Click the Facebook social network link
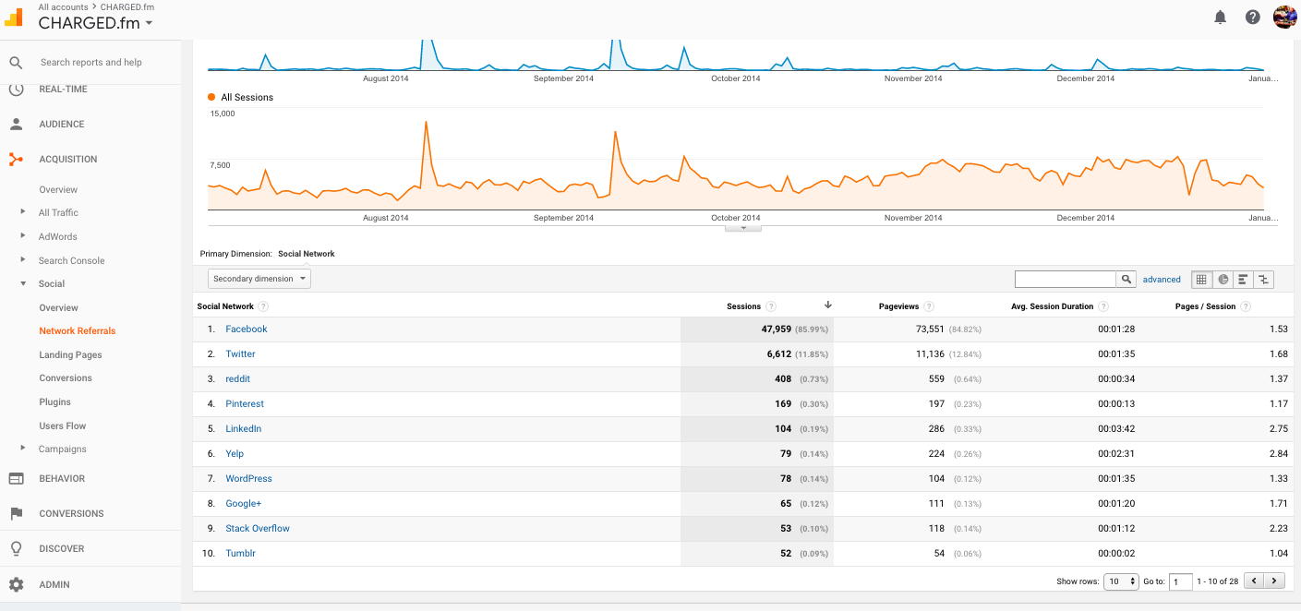Screen dimensions: 1301x611 [x=247, y=329]
